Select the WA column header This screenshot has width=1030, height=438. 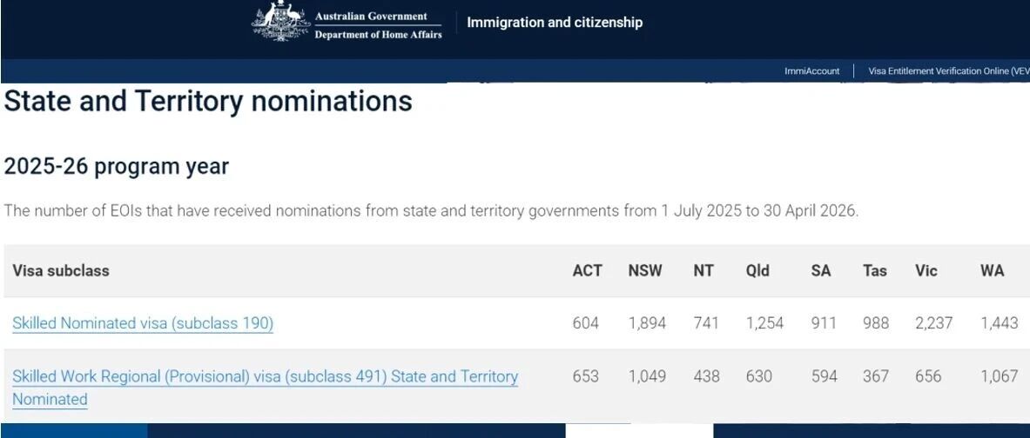(992, 270)
